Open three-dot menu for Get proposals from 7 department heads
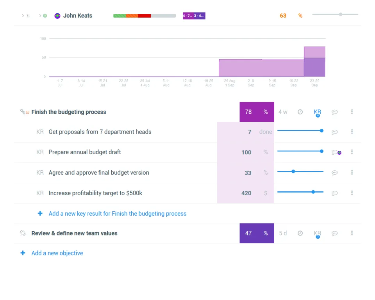The height and width of the screenshot is (300, 375). tap(352, 132)
